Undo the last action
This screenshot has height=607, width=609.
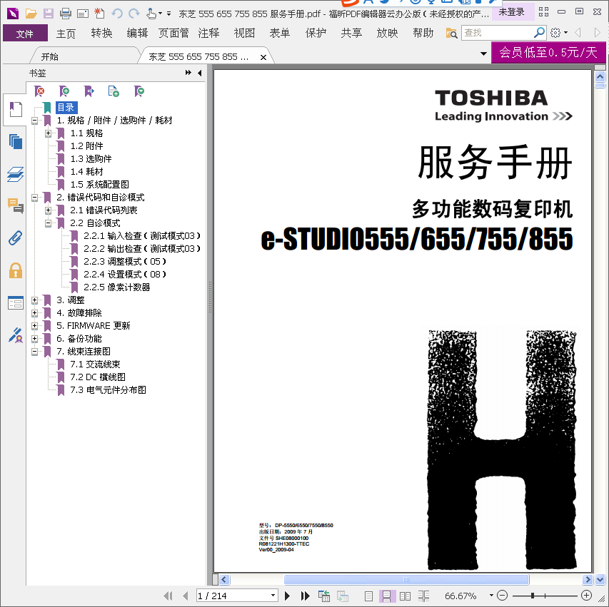pos(117,14)
